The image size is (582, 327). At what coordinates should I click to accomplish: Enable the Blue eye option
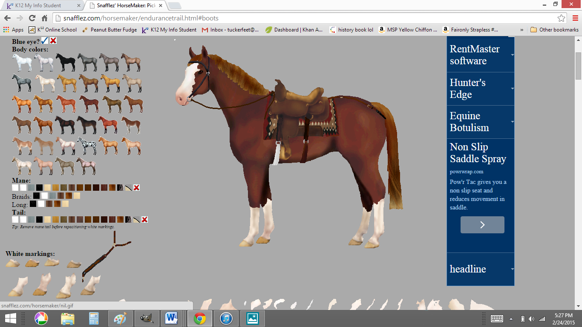coord(44,40)
